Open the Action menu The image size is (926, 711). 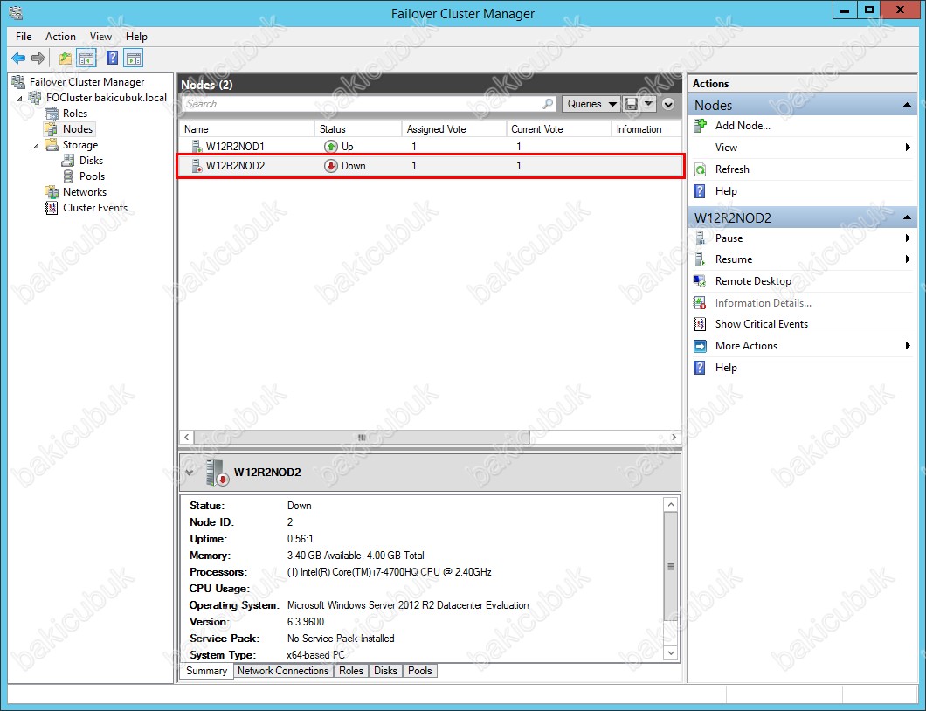point(61,37)
